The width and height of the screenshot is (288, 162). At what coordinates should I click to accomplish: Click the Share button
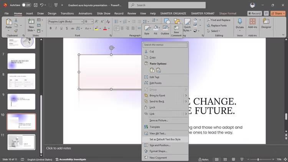coord(276,13)
